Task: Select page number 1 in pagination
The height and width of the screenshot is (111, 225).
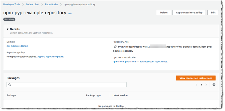Action: [x=201, y=85]
